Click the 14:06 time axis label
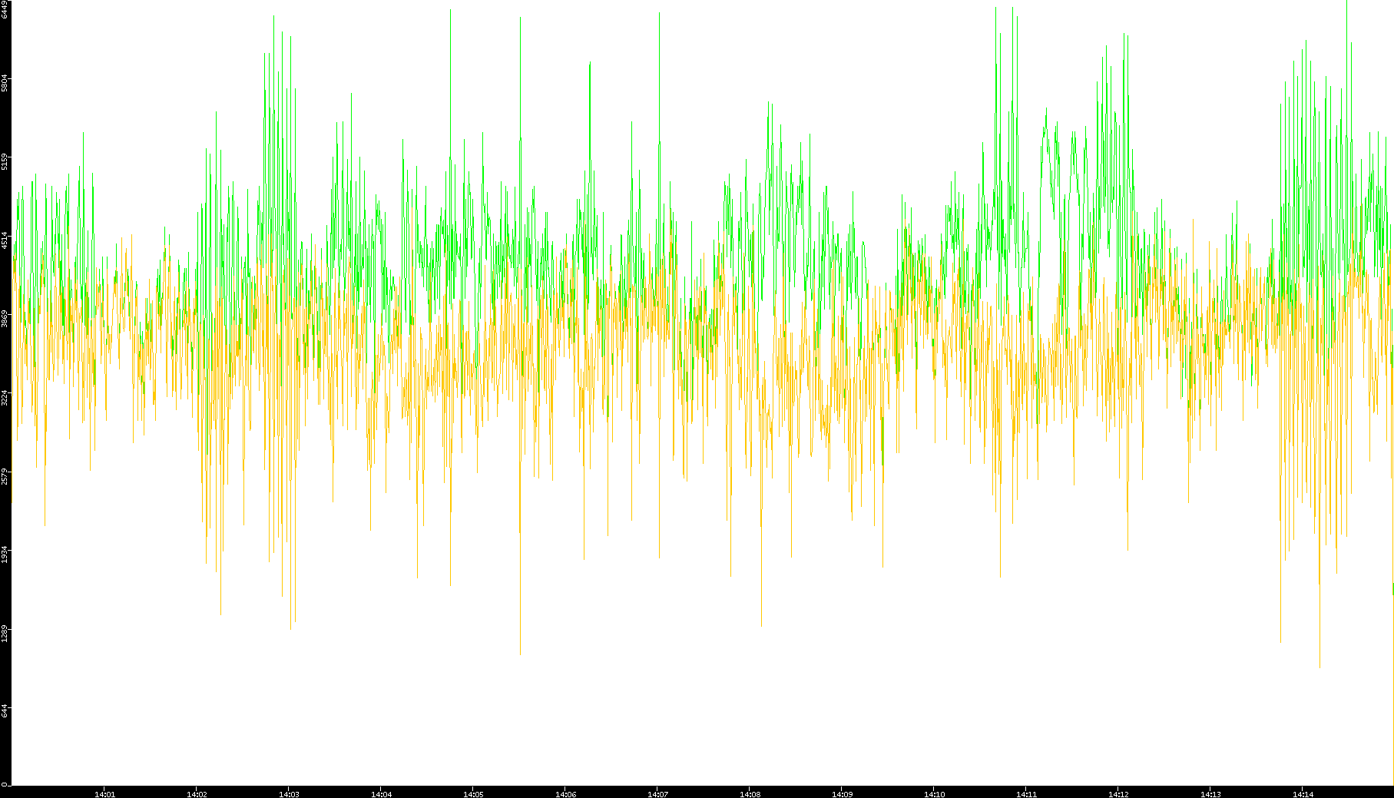The width and height of the screenshot is (1394, 798). tap(565, 794)
